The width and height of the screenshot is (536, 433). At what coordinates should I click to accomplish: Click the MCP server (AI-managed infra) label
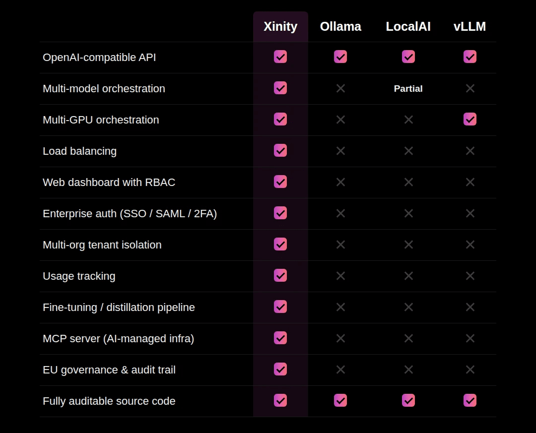tap(118, 339)
